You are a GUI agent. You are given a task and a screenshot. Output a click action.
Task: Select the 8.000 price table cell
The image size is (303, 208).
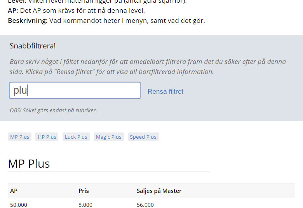(85, 205)
